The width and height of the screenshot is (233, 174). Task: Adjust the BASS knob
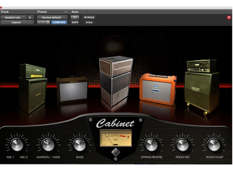pos(79,145)
